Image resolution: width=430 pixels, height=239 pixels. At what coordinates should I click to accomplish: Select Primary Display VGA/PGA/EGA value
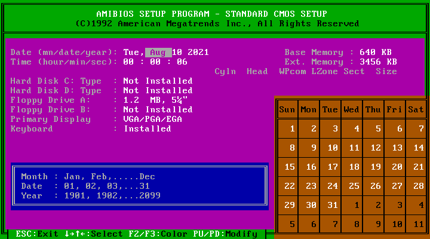point(152,119)
